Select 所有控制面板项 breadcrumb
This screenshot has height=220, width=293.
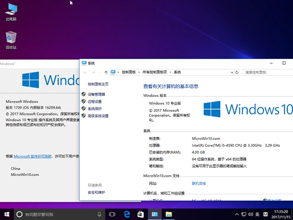coord(155,72)
